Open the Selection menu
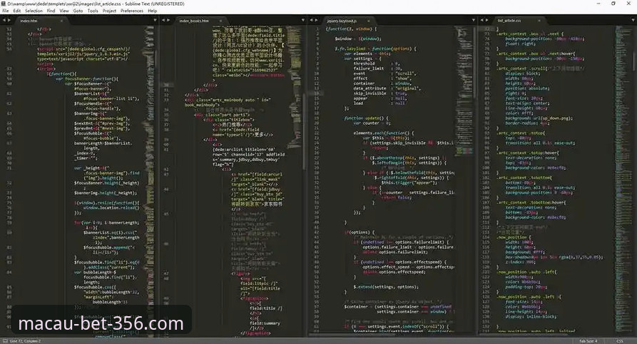 coord(34,11)
